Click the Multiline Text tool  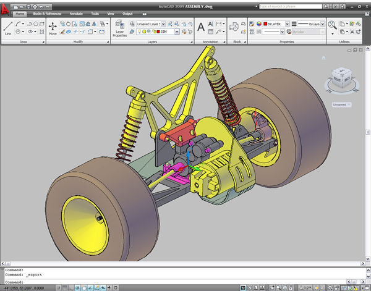pyautogui.click(x=201, y=27)
